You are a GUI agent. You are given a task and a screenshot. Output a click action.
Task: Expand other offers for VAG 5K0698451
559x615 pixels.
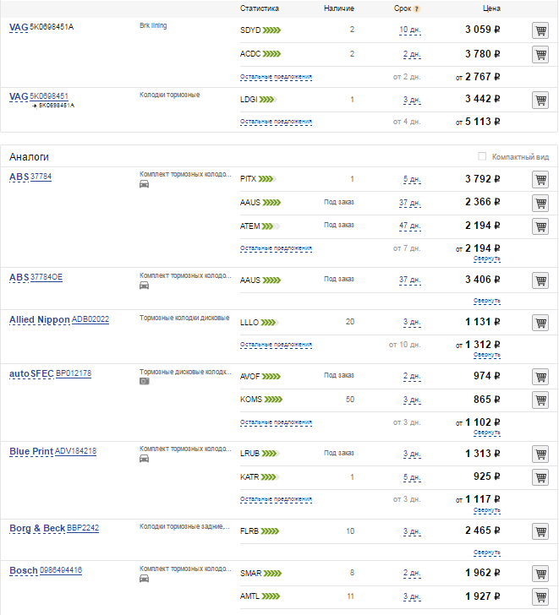pos(276,122)
